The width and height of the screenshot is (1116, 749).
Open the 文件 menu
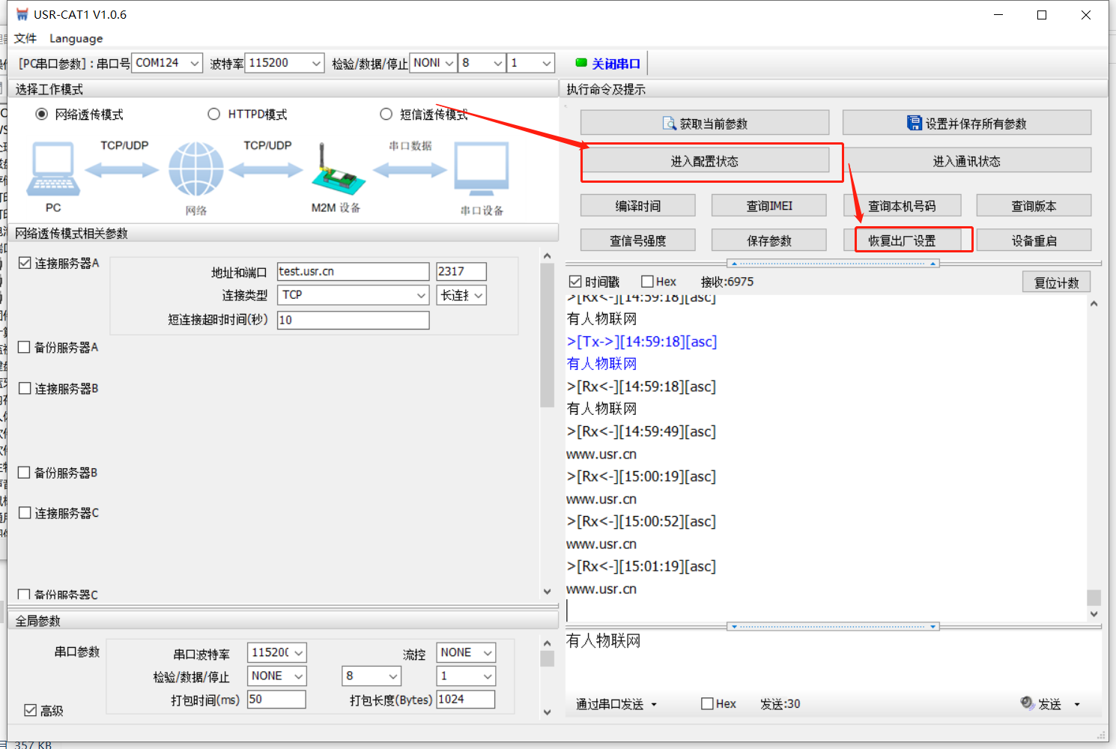(x=25, y=38)
